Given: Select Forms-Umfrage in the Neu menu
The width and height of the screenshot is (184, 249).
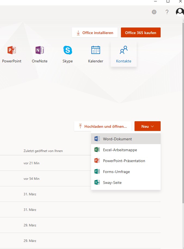Looking at the screenshot, I should click(126, 172).
